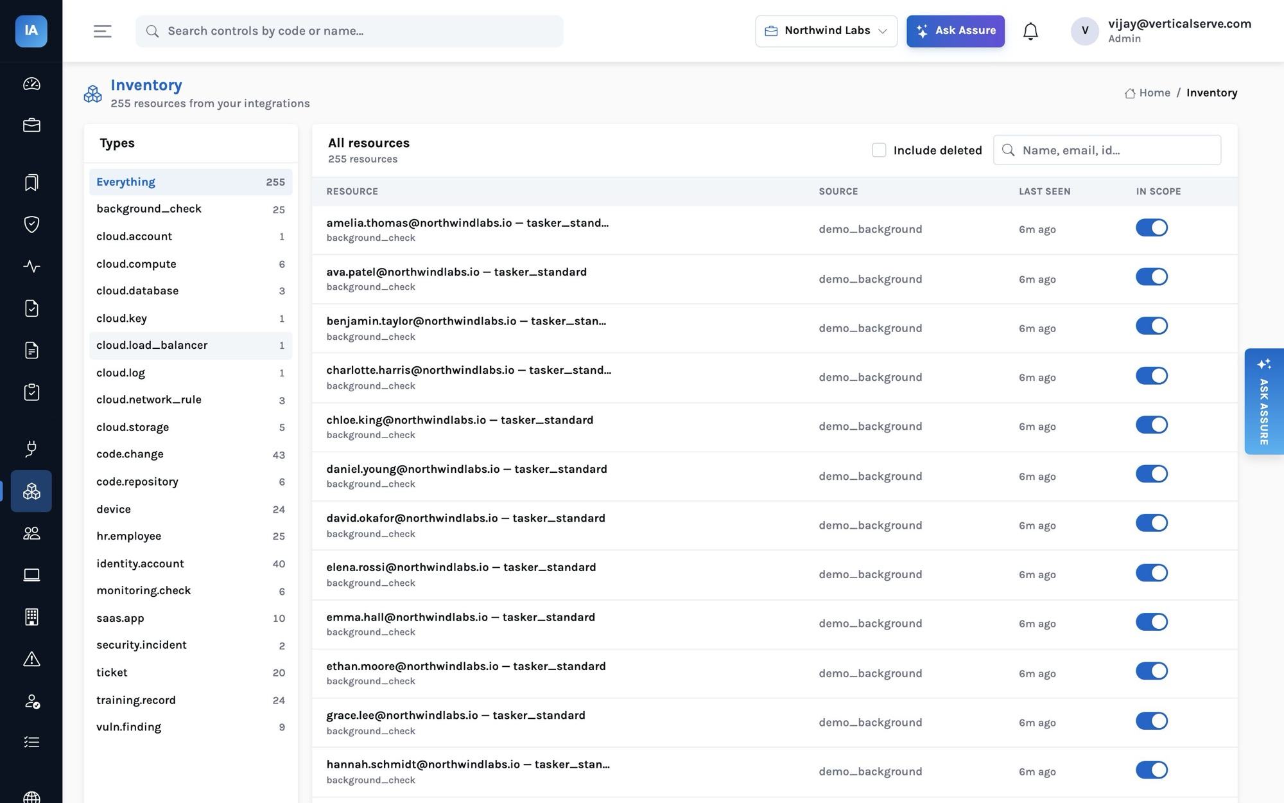Check the Include deleted checkbox
Viewport: 1284px width, 803px height.
(x=879, y=150)
